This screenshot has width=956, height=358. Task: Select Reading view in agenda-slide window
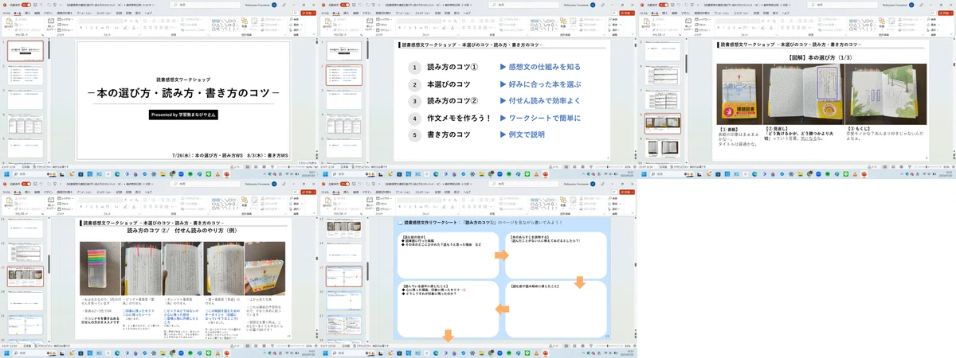582,167
